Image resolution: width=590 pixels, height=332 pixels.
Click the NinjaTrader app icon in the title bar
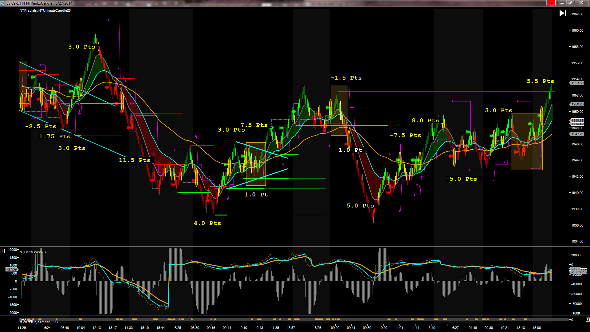point(2,3)
